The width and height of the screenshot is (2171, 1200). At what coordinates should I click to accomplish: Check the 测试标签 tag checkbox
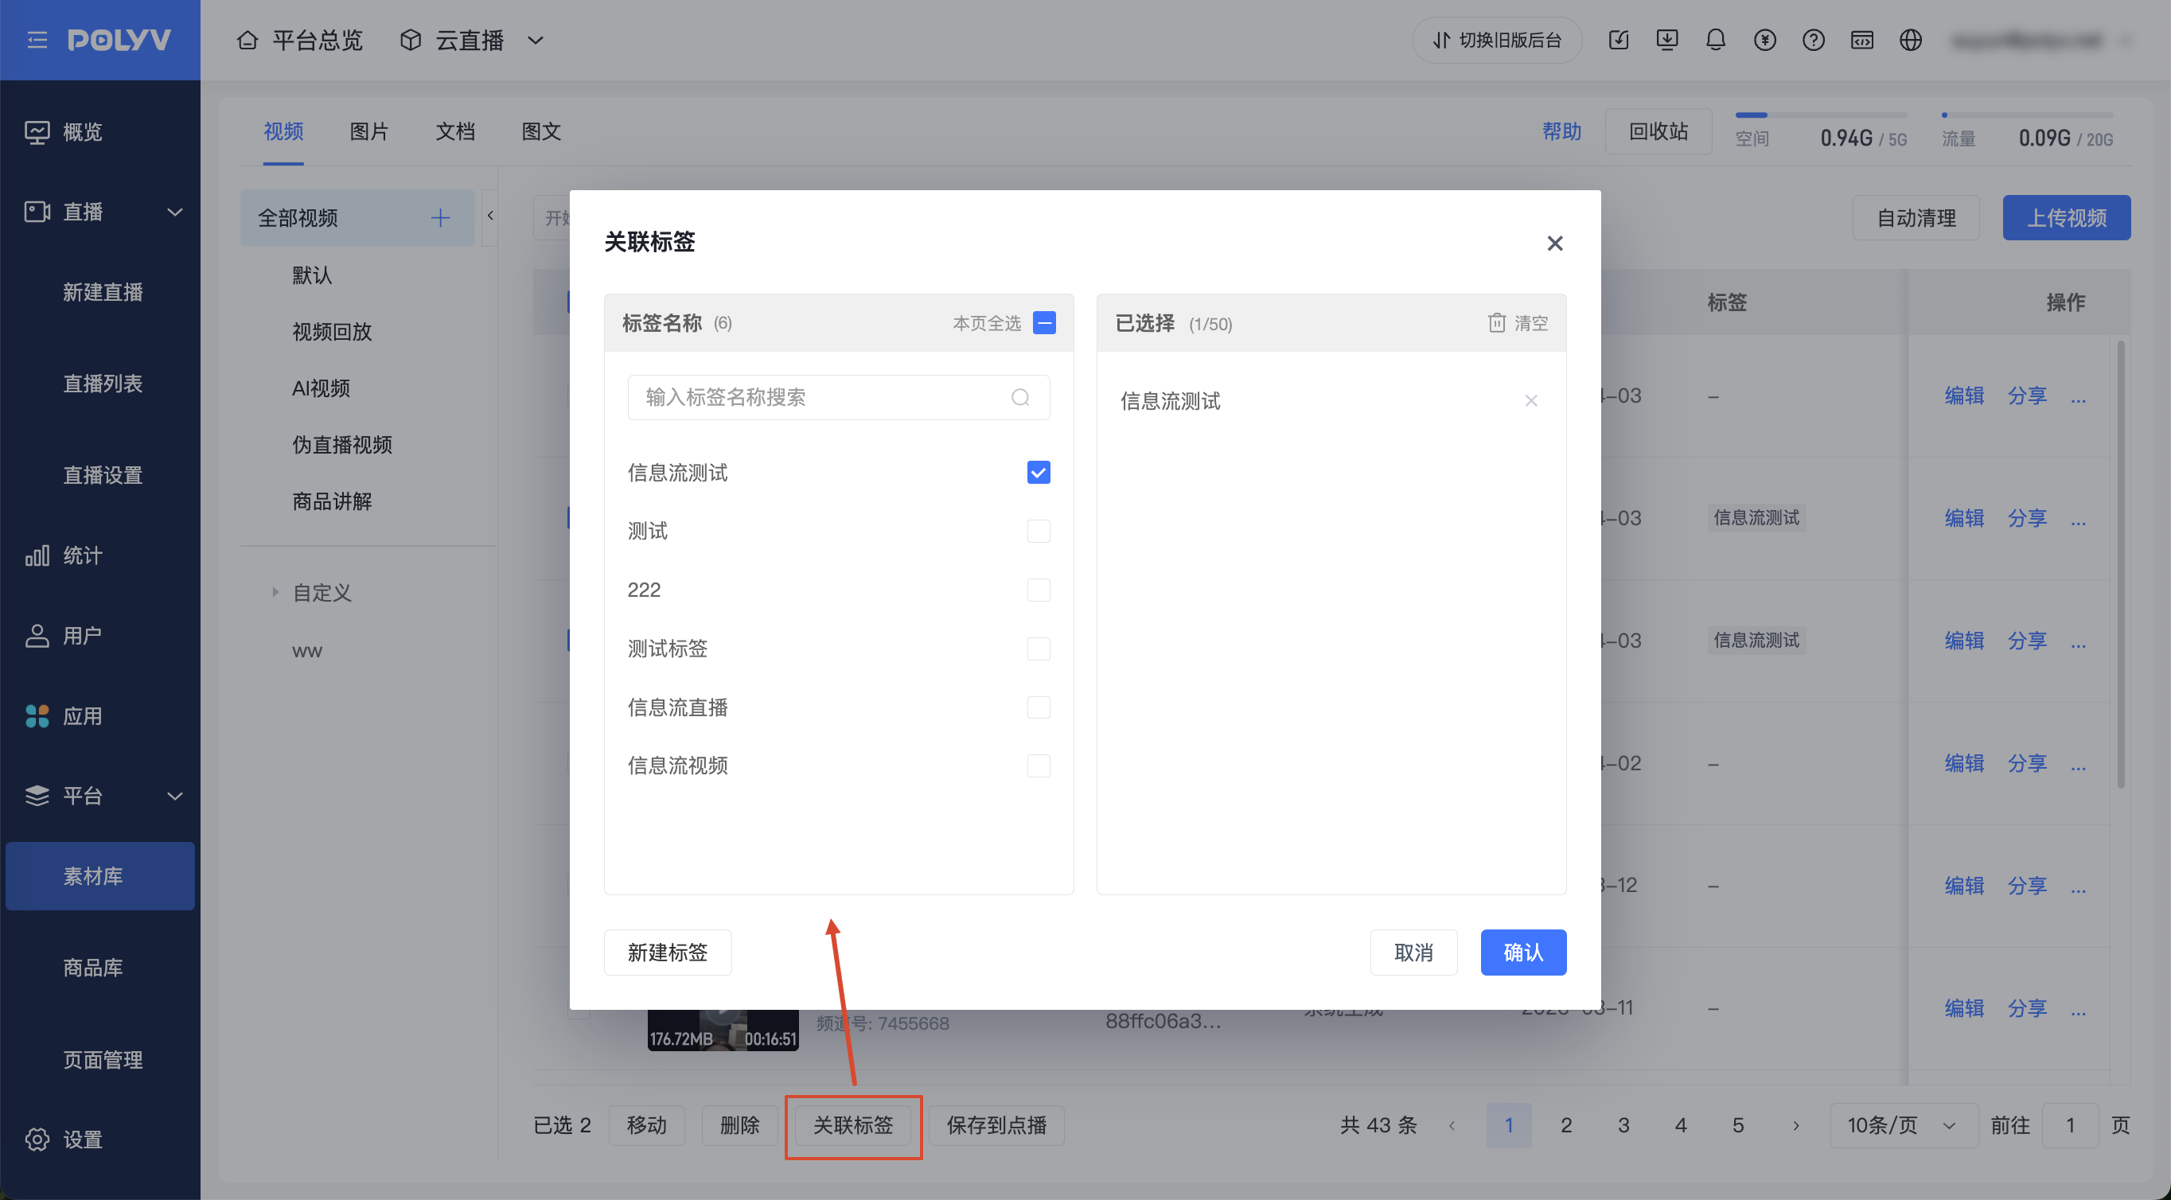(1039, 649)
